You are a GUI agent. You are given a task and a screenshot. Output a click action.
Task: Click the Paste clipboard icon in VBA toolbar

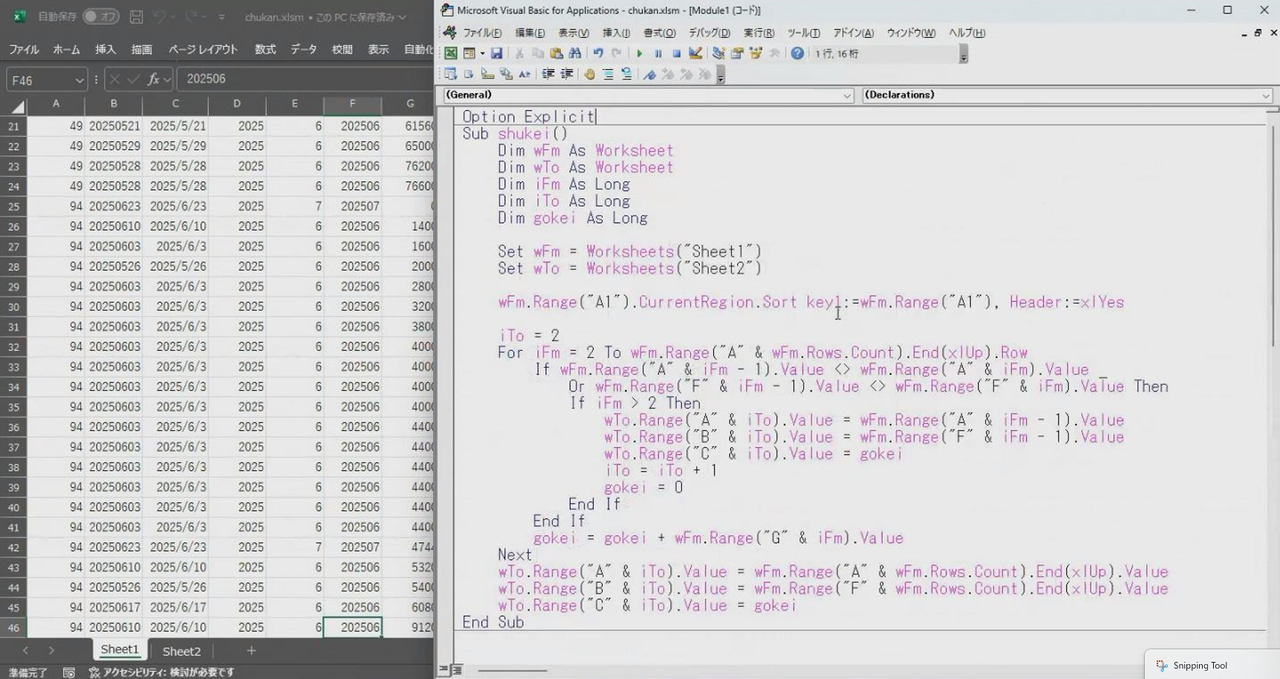click(x=556, y=53)
